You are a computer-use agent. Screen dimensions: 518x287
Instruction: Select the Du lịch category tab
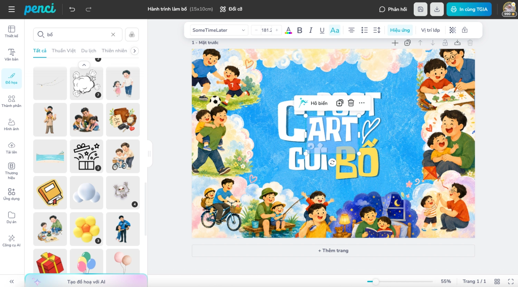click(x=89, y=51)
